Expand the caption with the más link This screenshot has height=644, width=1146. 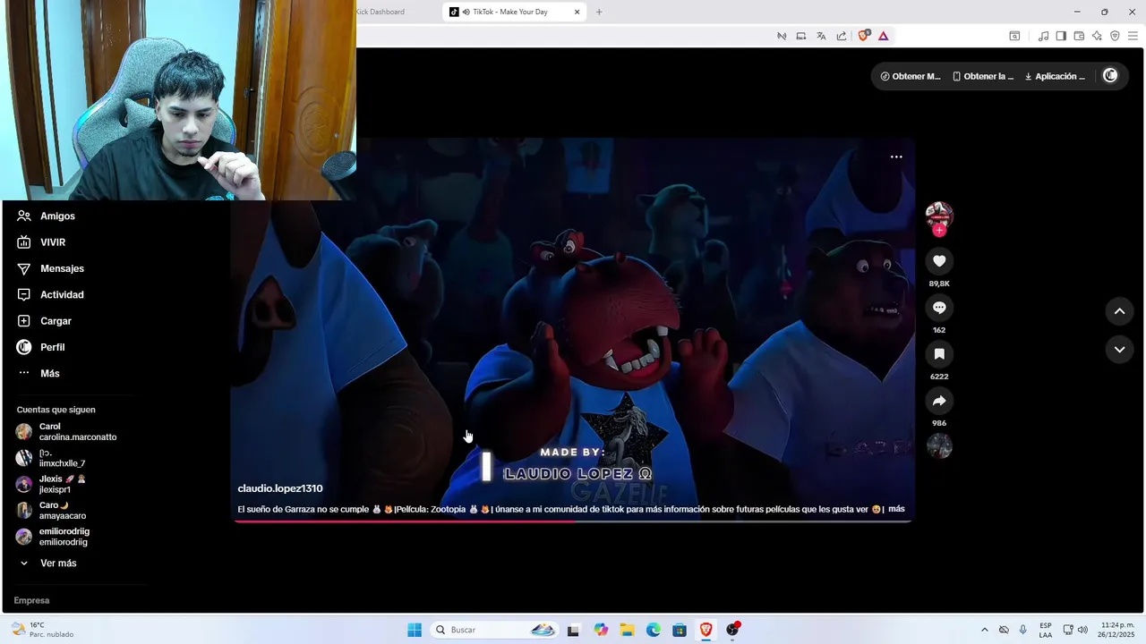[896, 509]
